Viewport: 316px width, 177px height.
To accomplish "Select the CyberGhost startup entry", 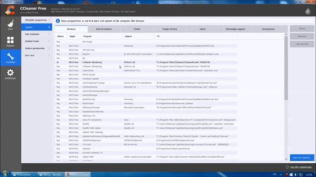I will tap(146, 70).
